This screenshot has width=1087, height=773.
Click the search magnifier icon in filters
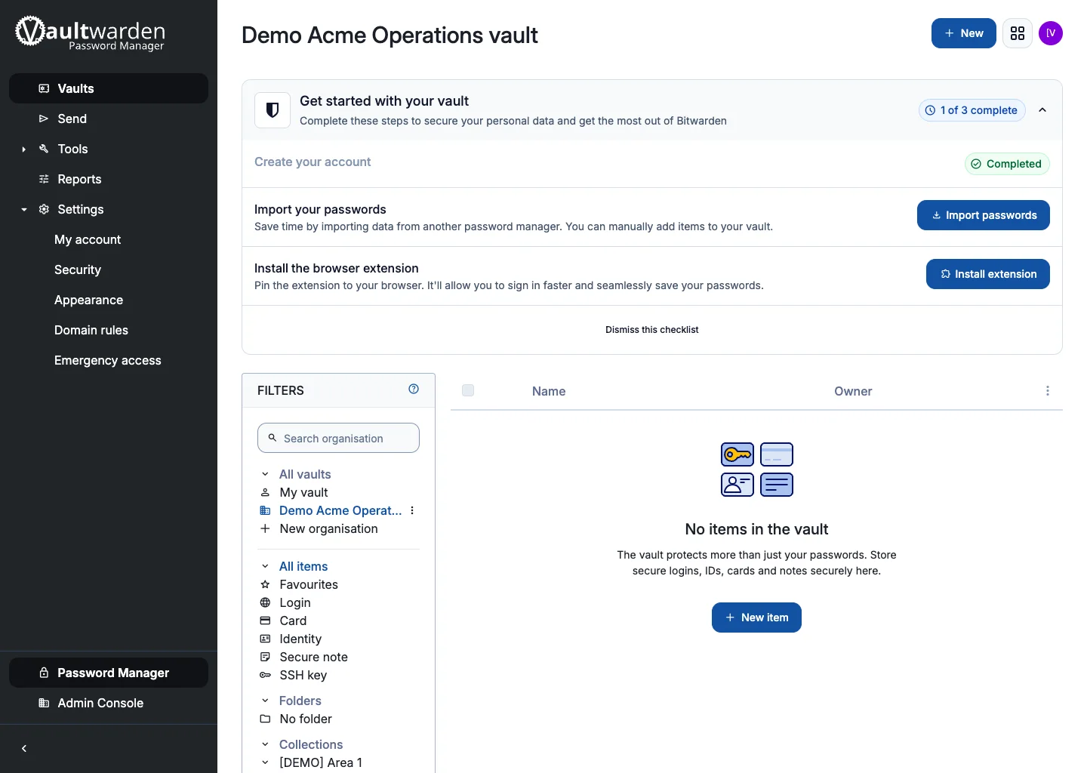click(x=273, y=438)
